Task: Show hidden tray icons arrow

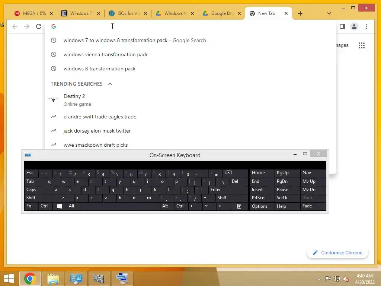Action: click(319, 279)
